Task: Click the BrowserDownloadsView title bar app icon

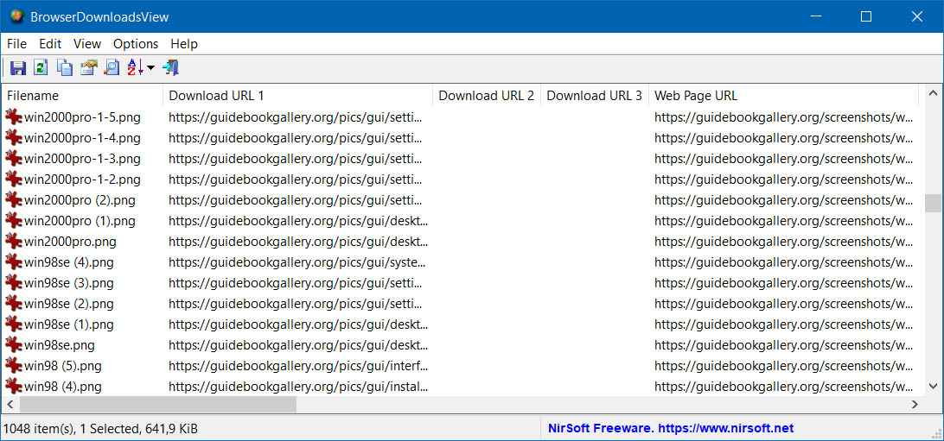Action: click(17, 16)
